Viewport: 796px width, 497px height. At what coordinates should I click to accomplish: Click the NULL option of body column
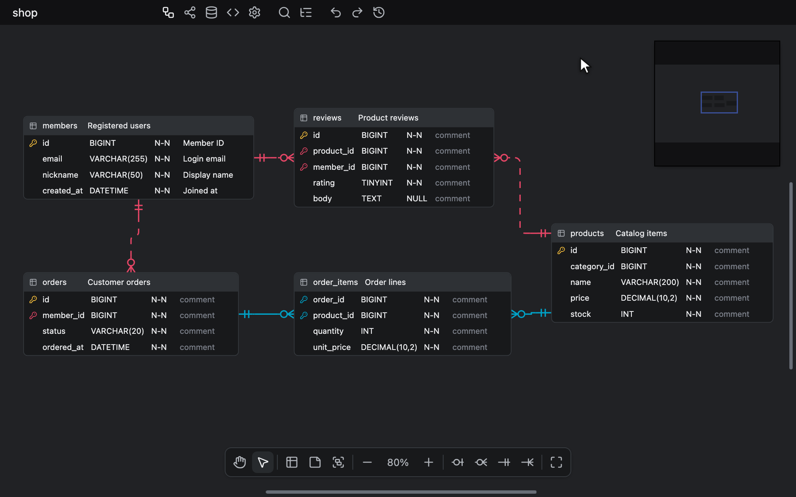[x=417, y=199]
